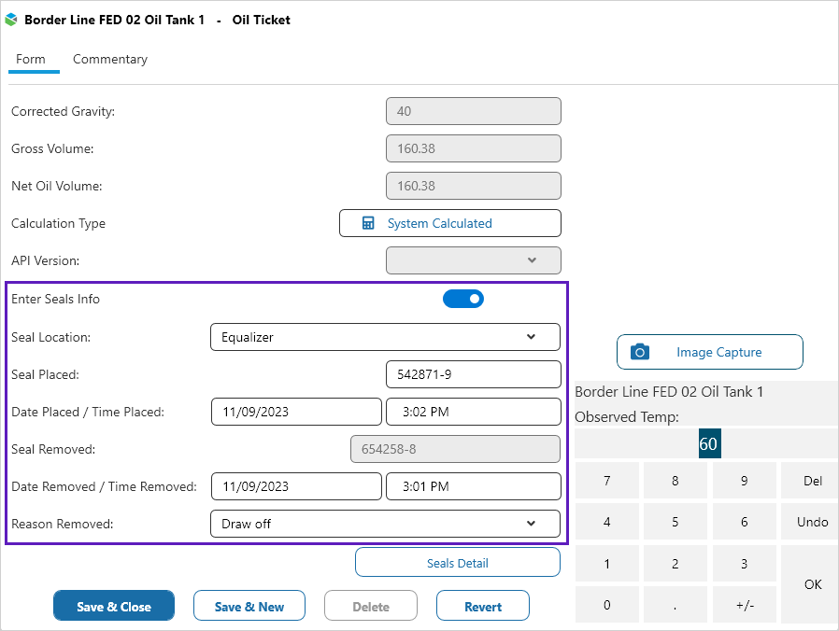This screenshot has width=839, height=631.
Task: Switch to the Commentary tab
Action: (x=110, y=59)
